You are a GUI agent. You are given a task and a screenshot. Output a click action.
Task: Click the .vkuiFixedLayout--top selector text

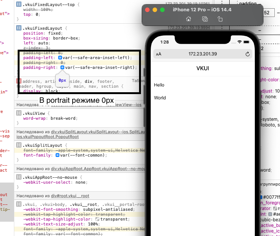(48, 5)
